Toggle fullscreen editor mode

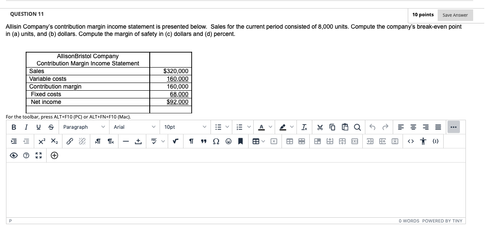tap(39, 155)
